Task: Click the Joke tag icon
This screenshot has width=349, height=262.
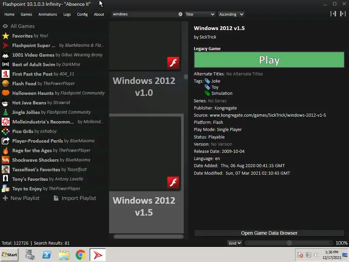Action: (208, 81)
